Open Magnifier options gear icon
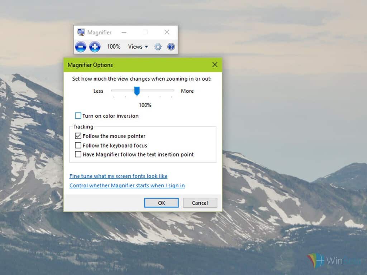The image size is (367, 275). tap(158, 47)
